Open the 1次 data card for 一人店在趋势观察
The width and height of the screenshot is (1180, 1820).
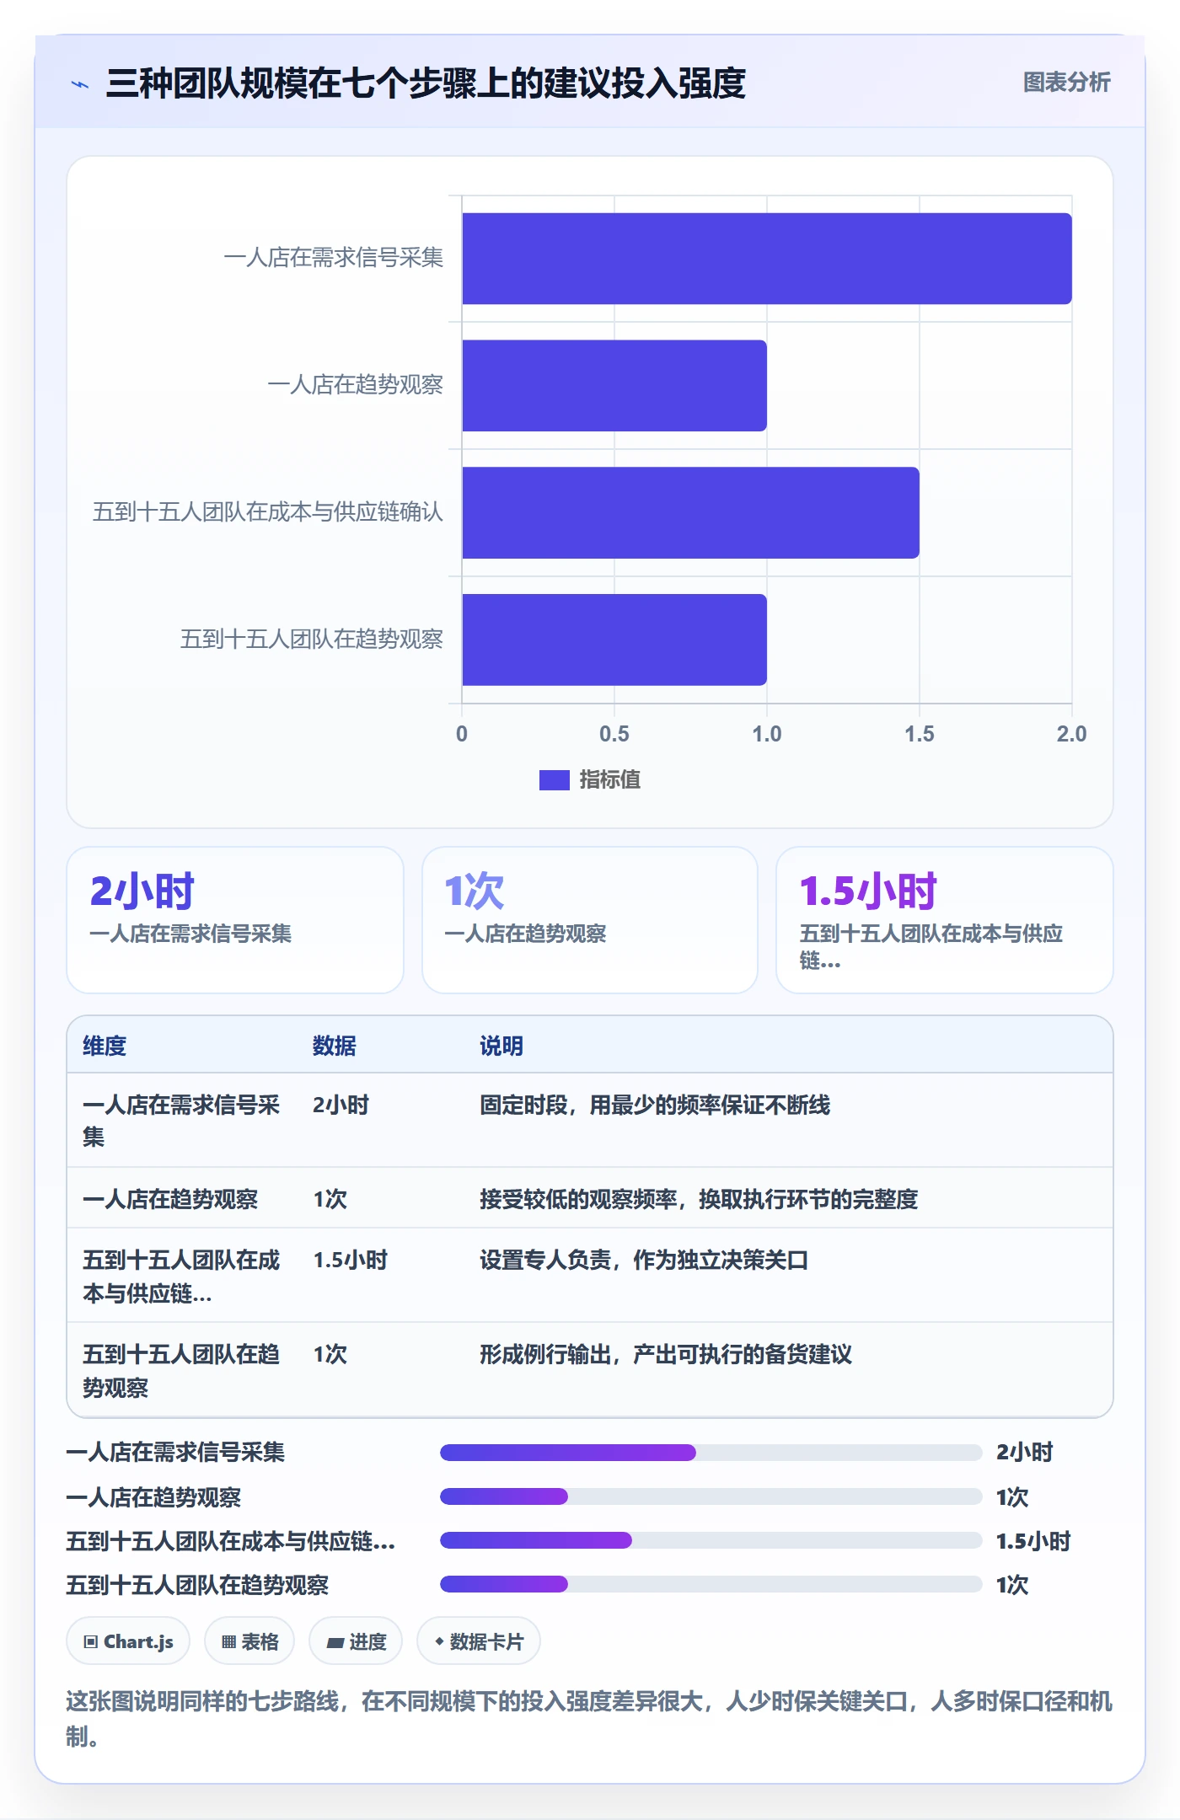[590, 920]
